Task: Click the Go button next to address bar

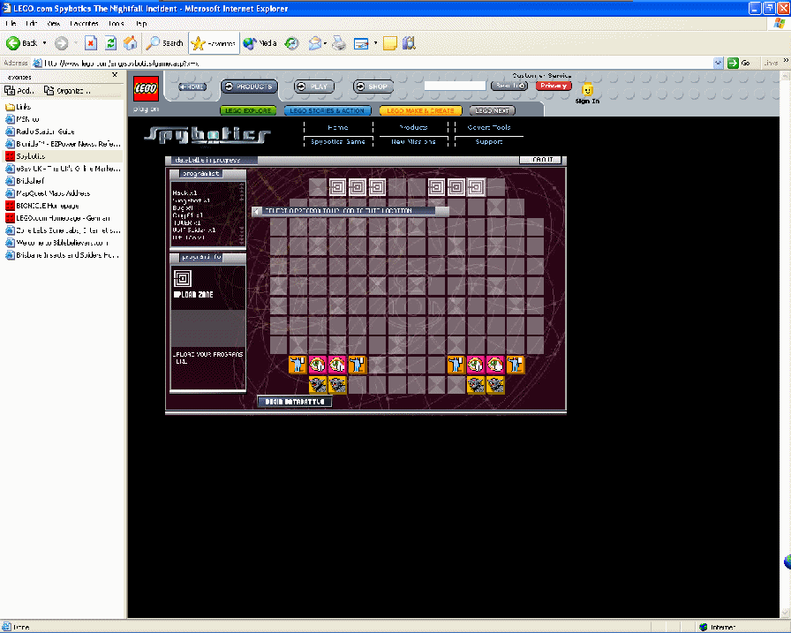Action: 739,63
